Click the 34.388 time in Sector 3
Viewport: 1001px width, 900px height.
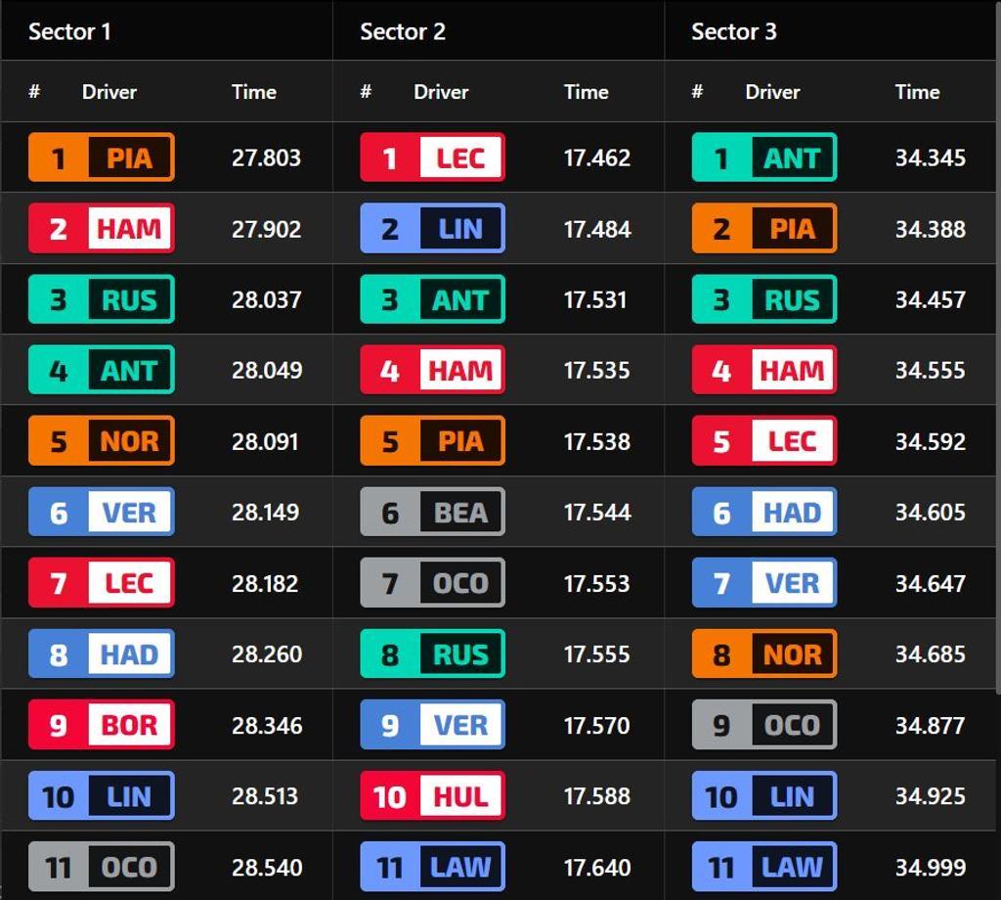(931, 229)
